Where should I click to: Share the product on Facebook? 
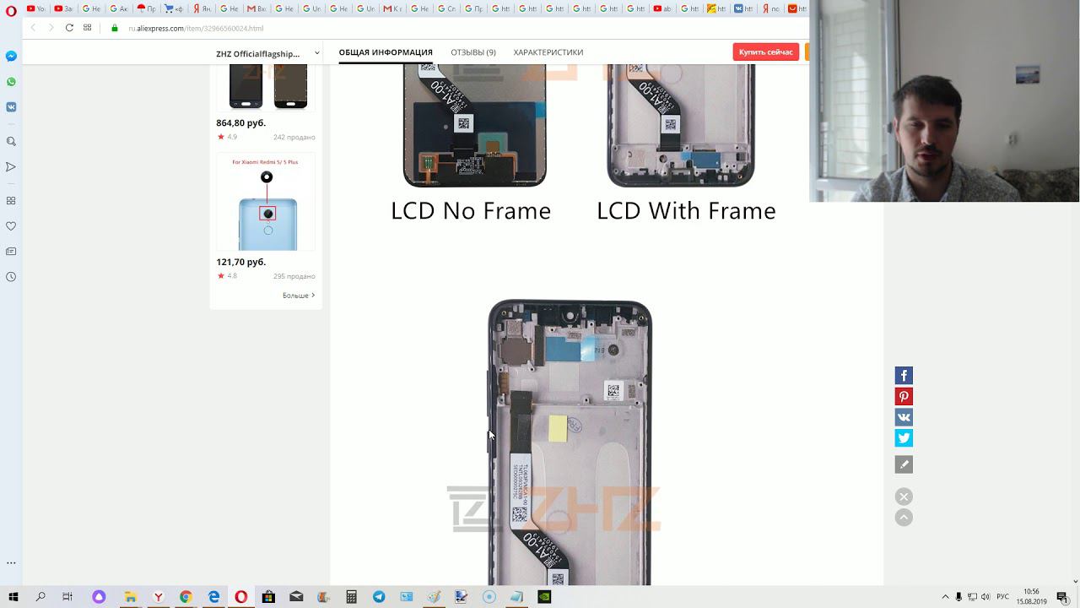[904, 376]
